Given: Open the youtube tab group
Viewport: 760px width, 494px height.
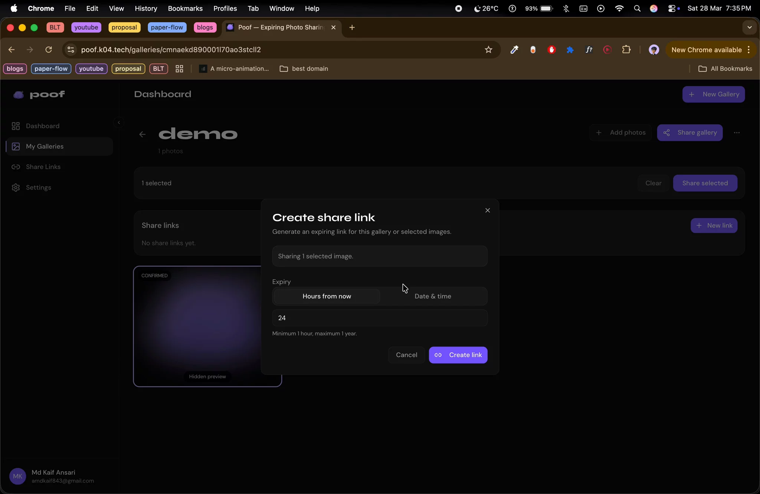Looking at the screenshot, I should click(x=86, y=27).
